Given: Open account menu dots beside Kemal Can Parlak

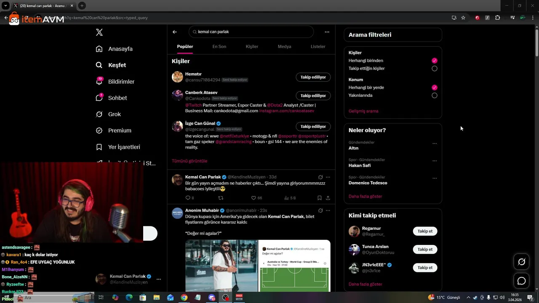Looking at the screenshot, I should click(x=159, y=279).
